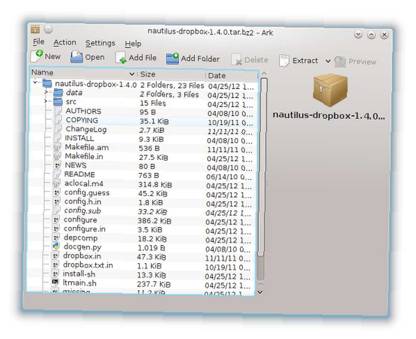The width and height of the screenshot is (416, 339).
Task: Click the dropbox.in file icon
Action: tap(55, 256)
